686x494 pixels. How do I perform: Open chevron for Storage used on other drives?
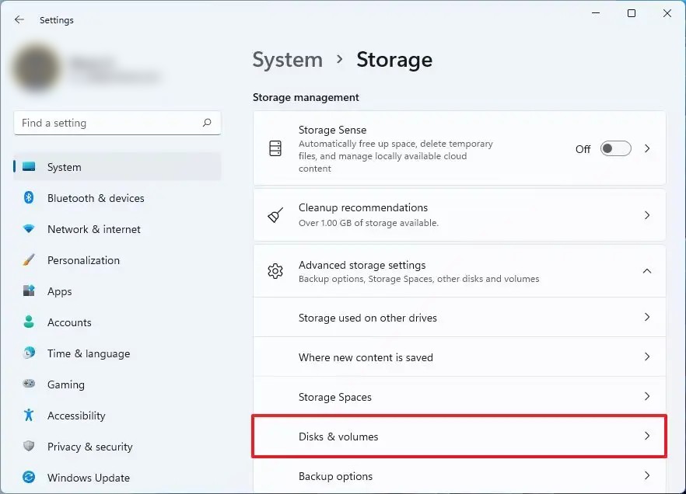pos(647,317)
